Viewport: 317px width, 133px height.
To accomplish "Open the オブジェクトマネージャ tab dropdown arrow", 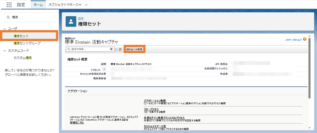I will point(86,5).
